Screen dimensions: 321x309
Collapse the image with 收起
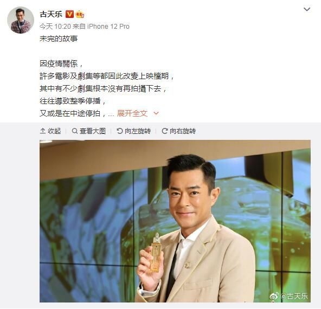pyautogui.click(x=50, y=131)
